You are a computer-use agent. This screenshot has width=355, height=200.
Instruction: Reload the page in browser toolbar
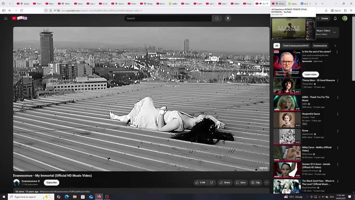click(x=21, y=11)
